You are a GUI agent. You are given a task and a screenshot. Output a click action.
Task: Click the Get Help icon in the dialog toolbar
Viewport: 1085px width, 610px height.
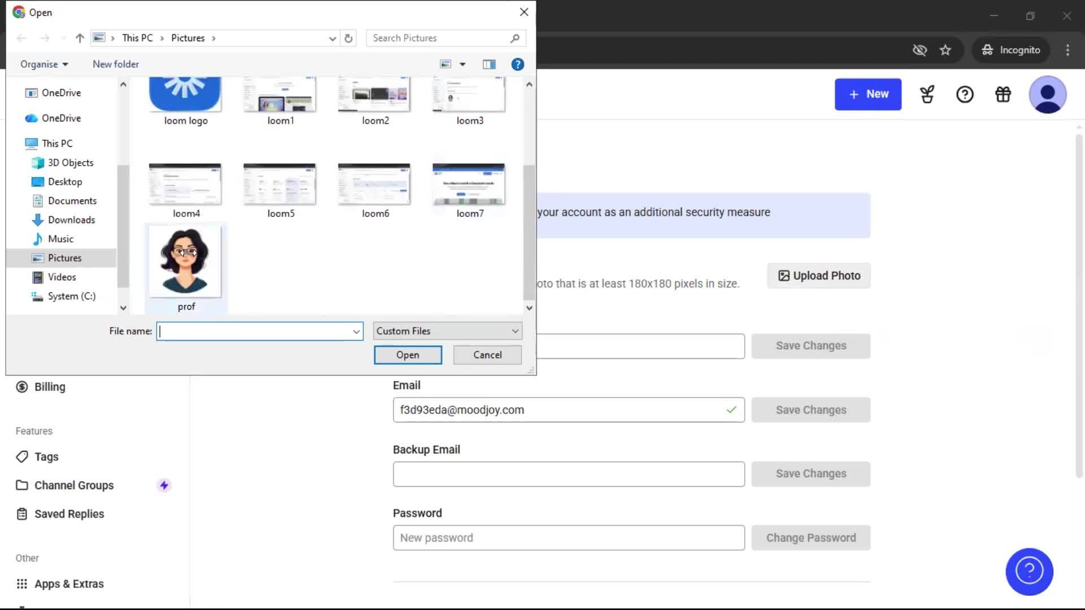pyautogui.click(x=518, y=64)
